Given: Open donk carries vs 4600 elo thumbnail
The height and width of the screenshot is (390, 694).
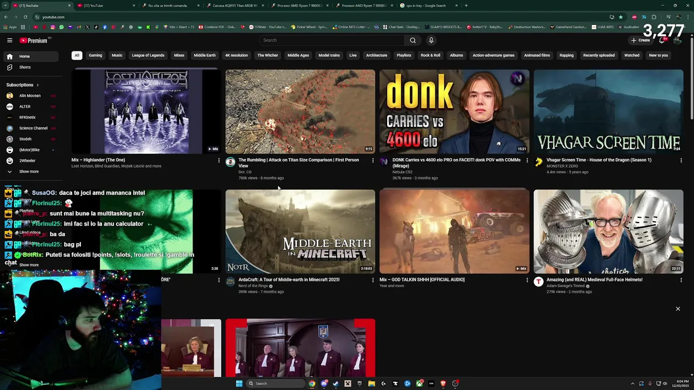Looking at the screenshot, I should (x=454, y=112).
